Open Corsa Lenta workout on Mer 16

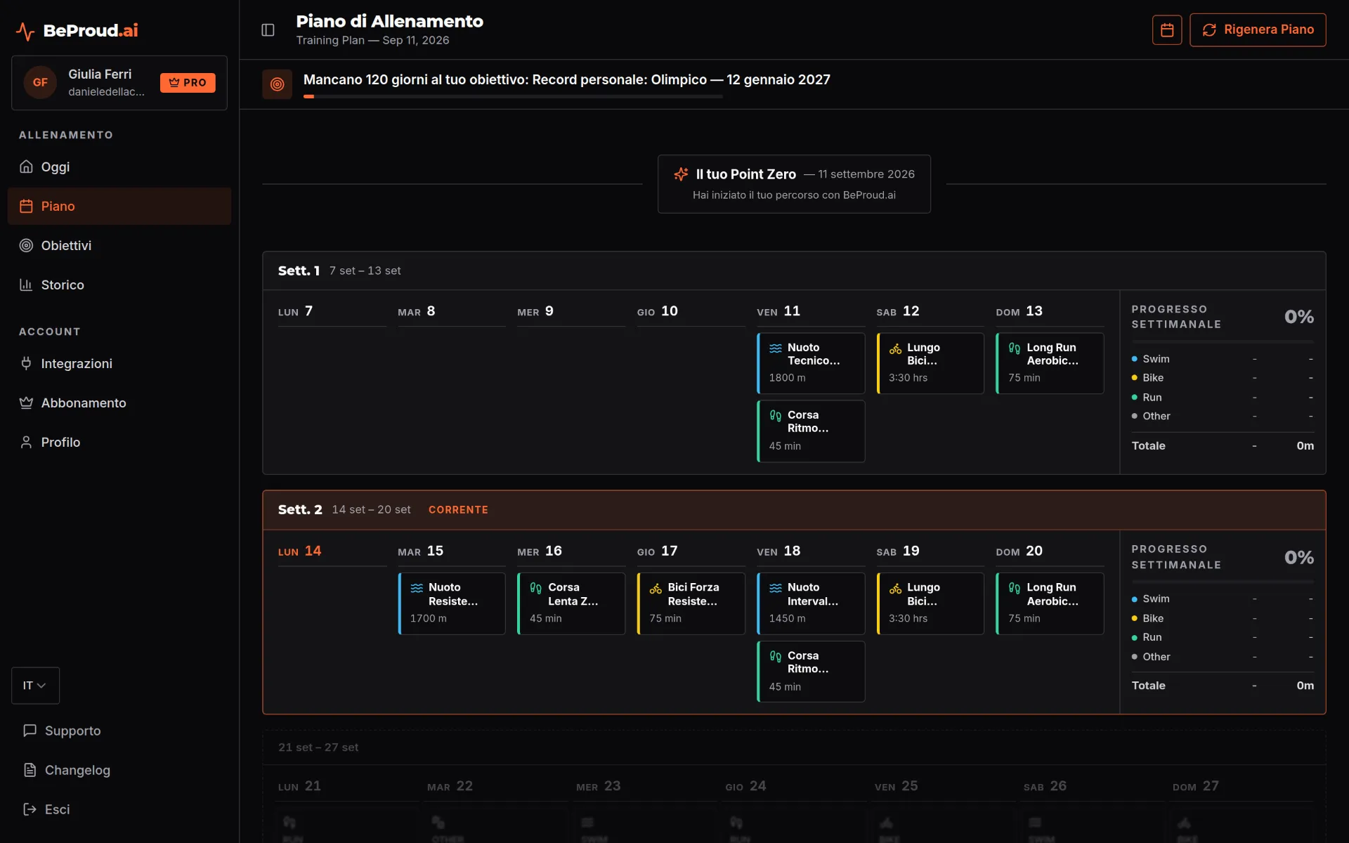[x=571, y=603]
